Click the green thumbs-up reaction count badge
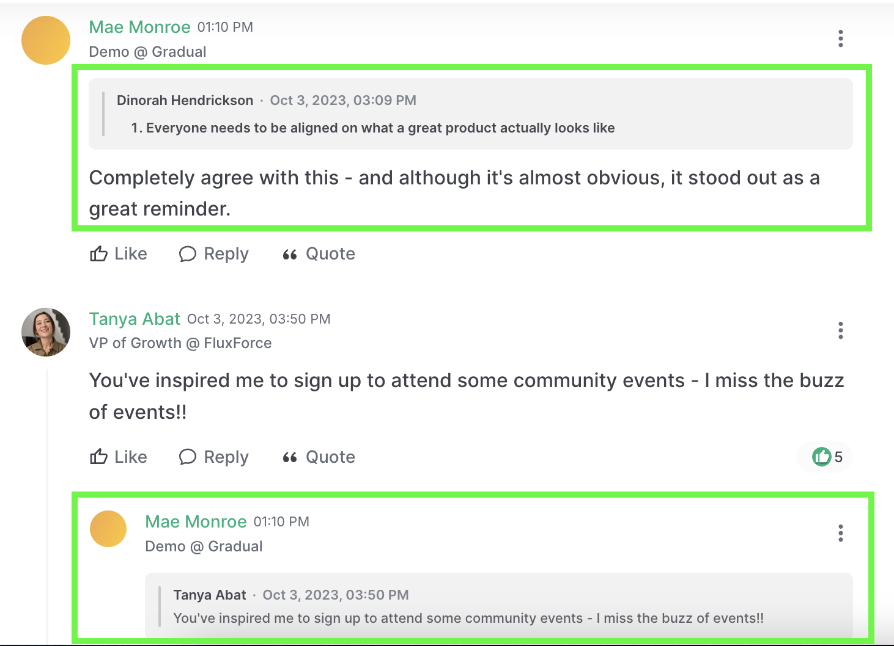Viewport: 894px width, 646px height. (x=827, y=457)
